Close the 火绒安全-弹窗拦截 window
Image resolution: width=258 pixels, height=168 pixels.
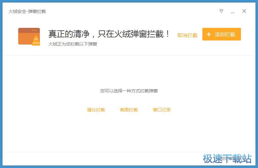coord(244,11)
